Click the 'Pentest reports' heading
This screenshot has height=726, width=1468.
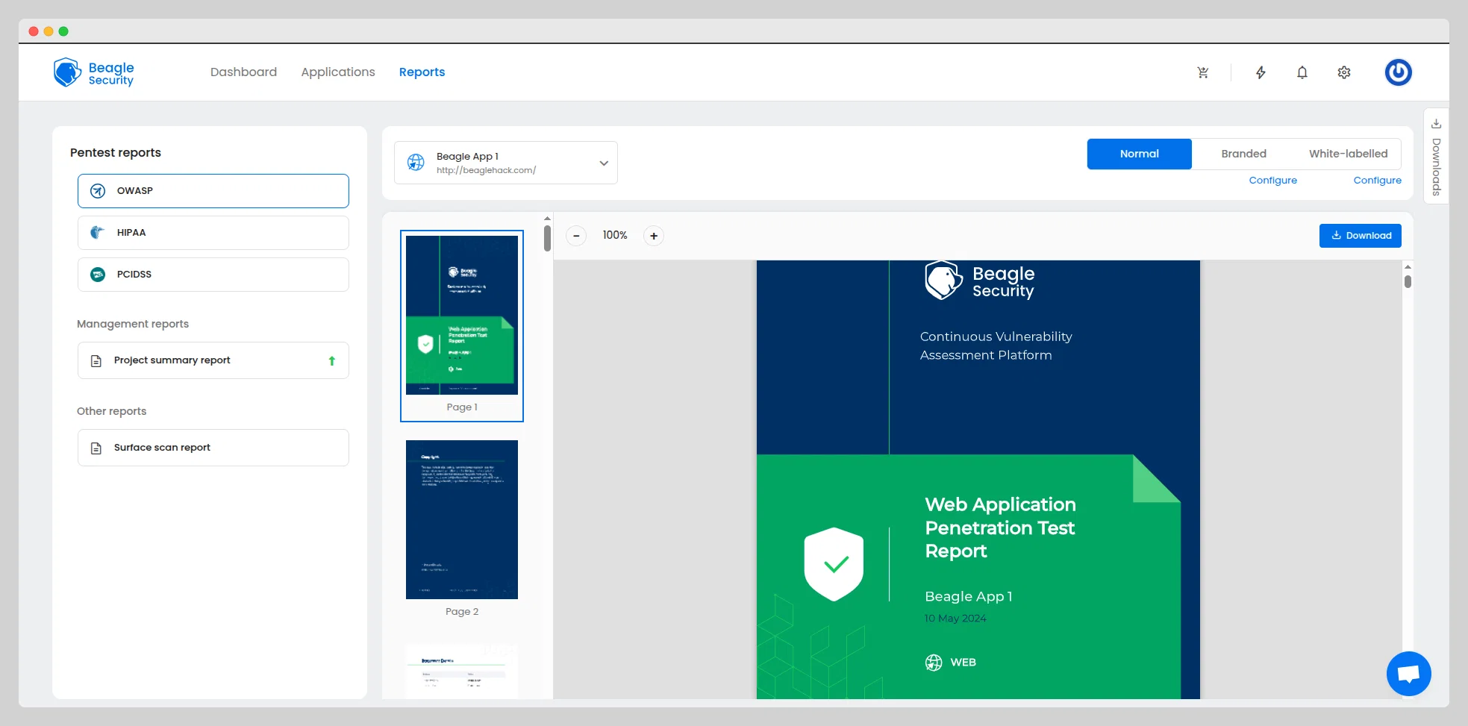pyautogui.click(x=116, y=152)
